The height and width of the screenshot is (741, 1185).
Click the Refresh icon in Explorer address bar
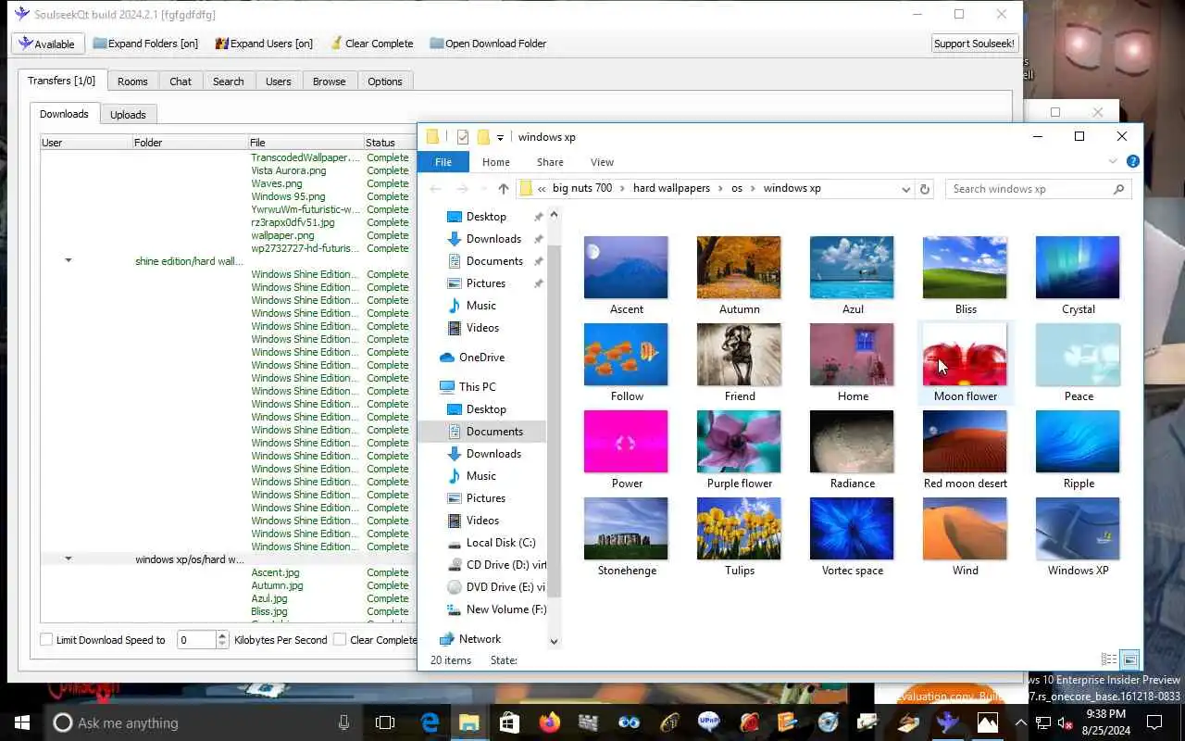click(924, 188)
